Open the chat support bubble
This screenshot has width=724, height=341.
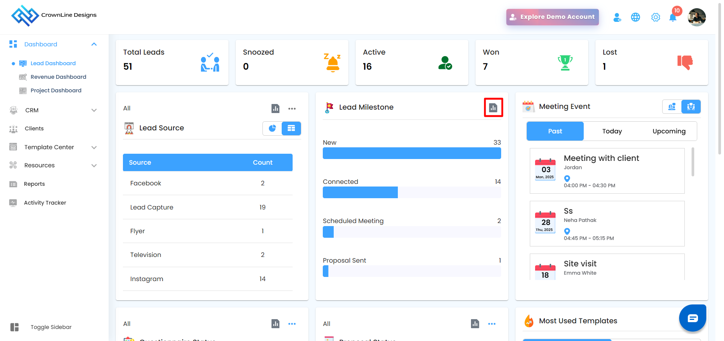(693, 318)
